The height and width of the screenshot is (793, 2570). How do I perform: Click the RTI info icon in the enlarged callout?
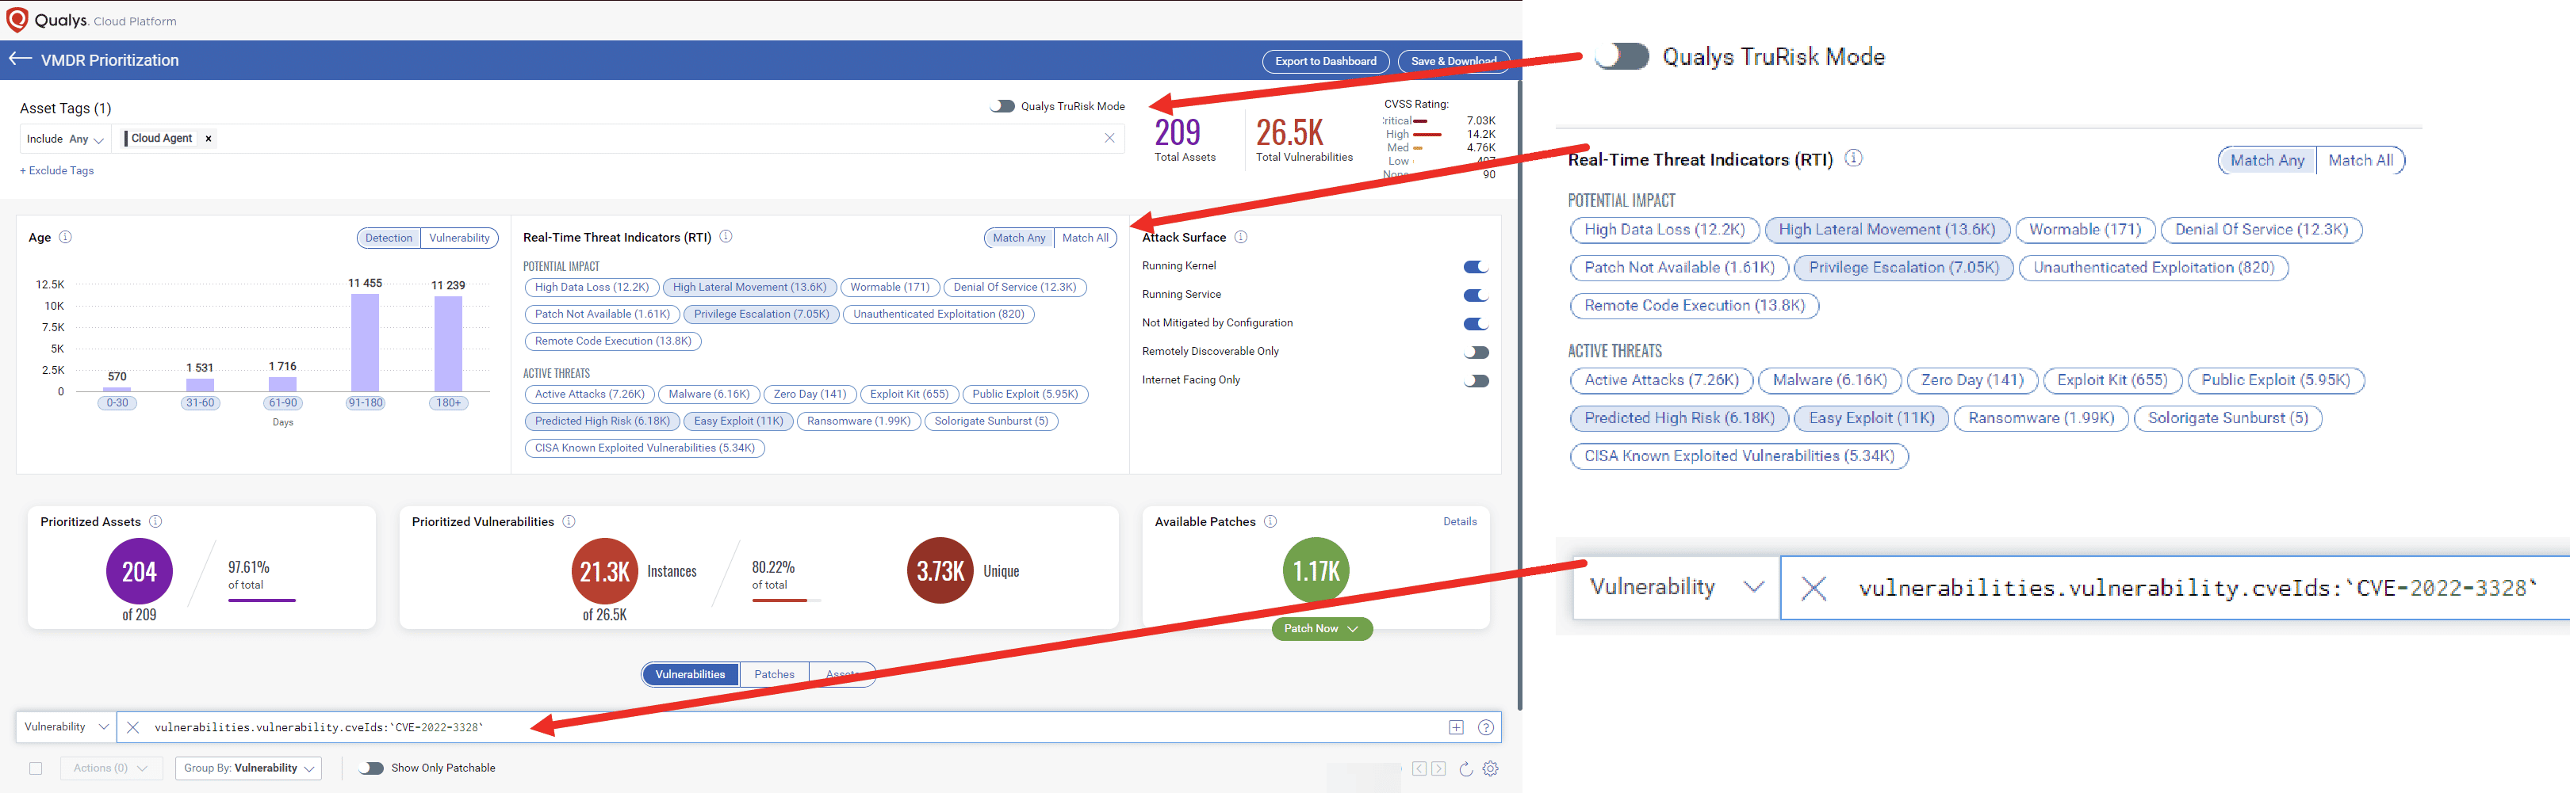click(1854, 158)
